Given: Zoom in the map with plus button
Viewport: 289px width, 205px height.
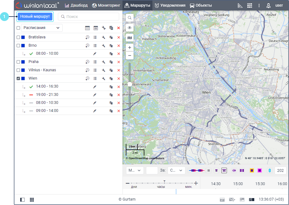Looking at the screenshot, I should (x=129, y=48).
